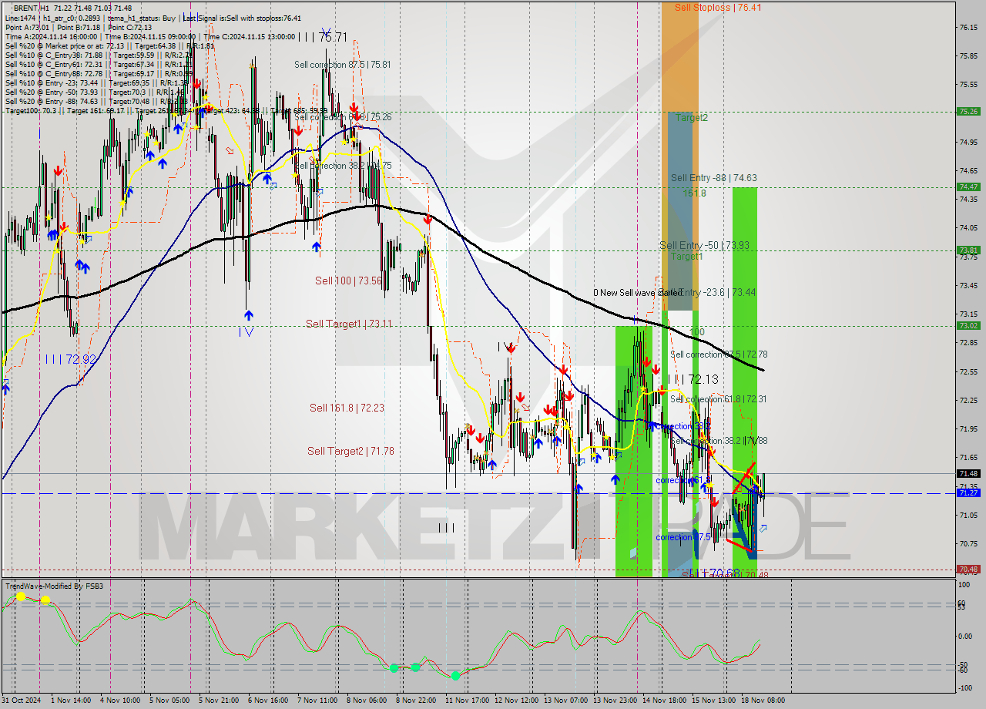Select the indicator scale value -60
986x709 pixels.
(x=964, y=670)
